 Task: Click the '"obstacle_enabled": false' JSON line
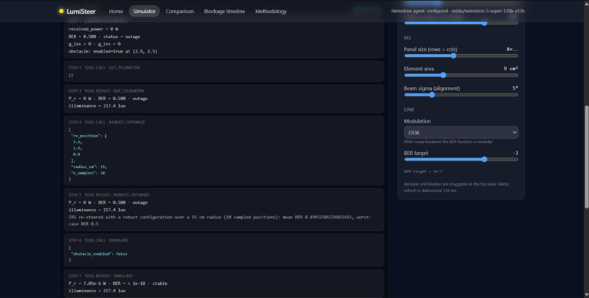[99, 253]
